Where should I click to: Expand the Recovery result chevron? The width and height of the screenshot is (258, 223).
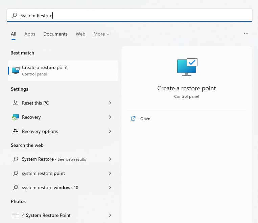click(x=110, y=117)
